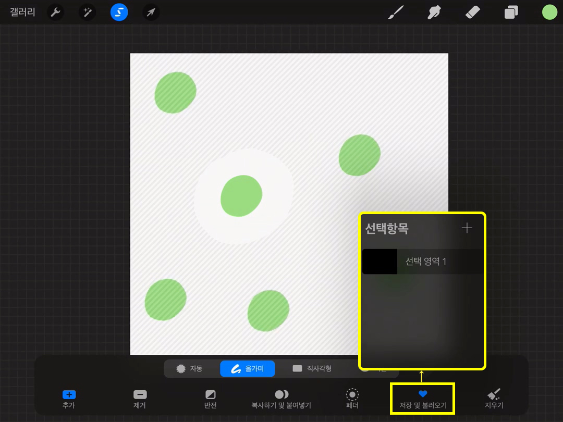Open the Actions wrench menu

click(x=55, y=12)
